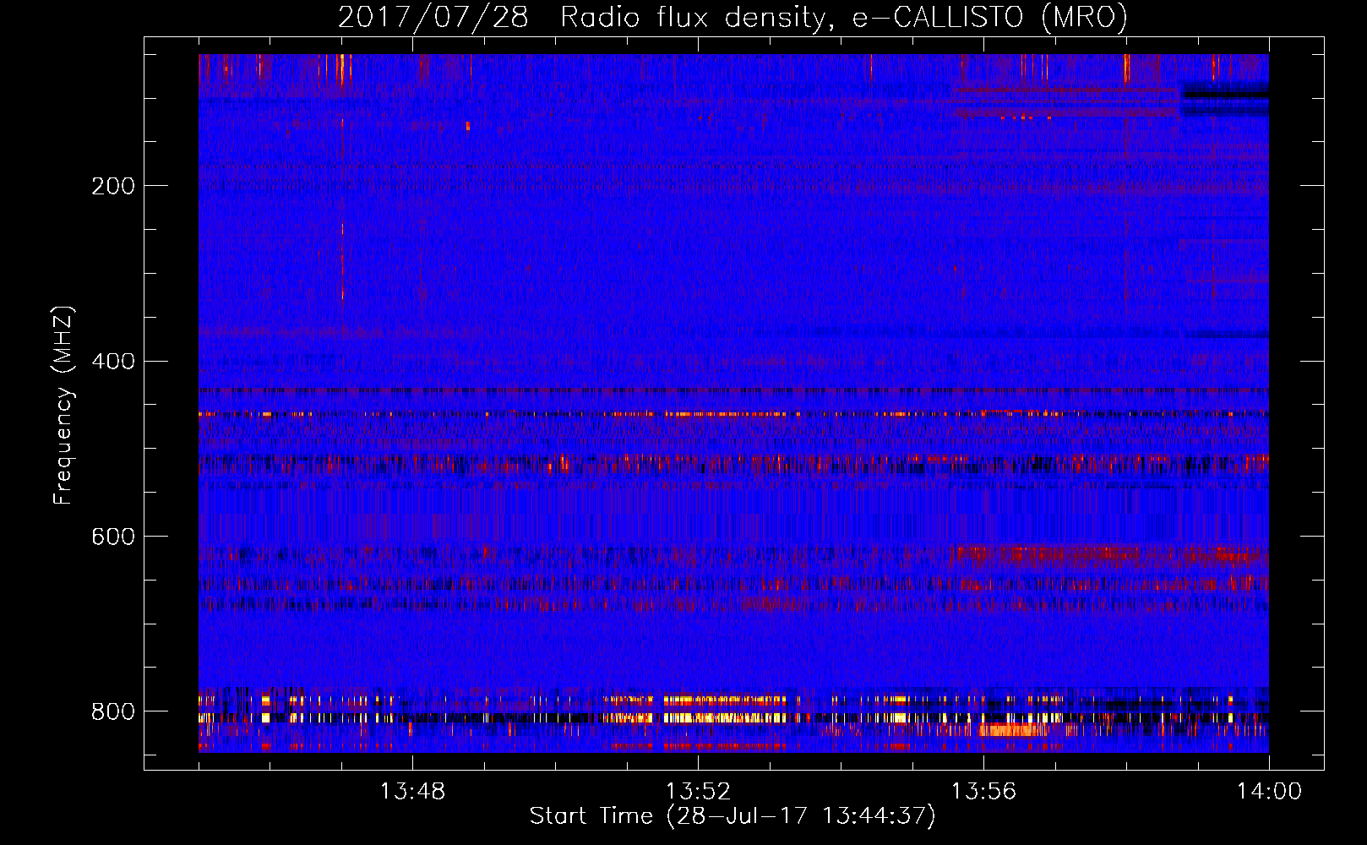The height and width of the screenshot is (845, 1367).
Task: Click the 13:52 time tick label
Action: point(698,792)
